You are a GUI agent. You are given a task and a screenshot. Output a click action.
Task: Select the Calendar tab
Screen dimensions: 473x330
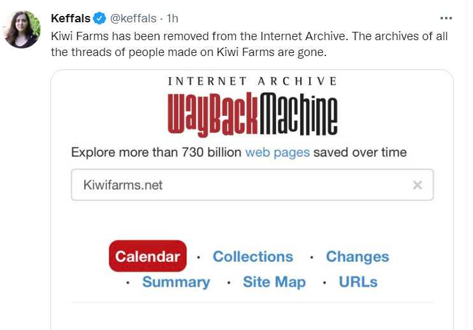(x=148, y=256)
